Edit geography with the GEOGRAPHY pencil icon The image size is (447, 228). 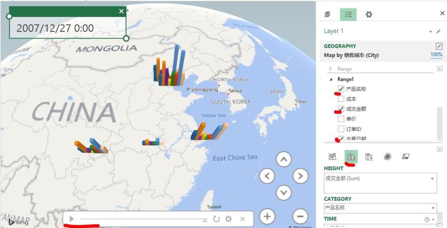439,46
